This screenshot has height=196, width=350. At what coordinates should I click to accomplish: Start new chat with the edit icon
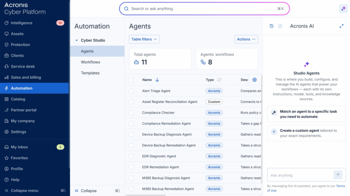tap(280, 26)
